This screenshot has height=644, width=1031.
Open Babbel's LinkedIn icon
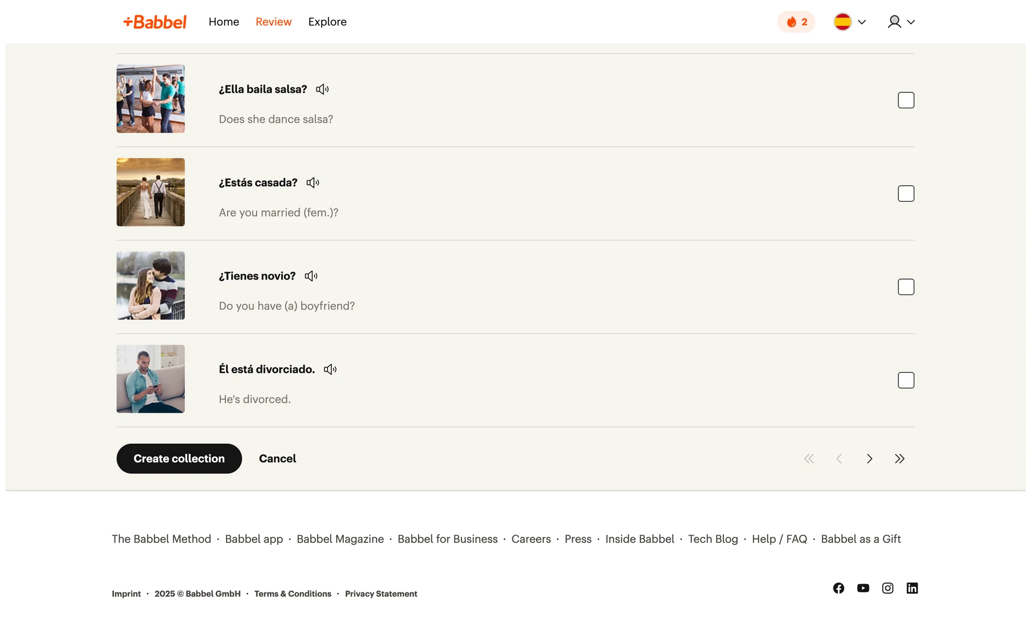tap(912, 588)
